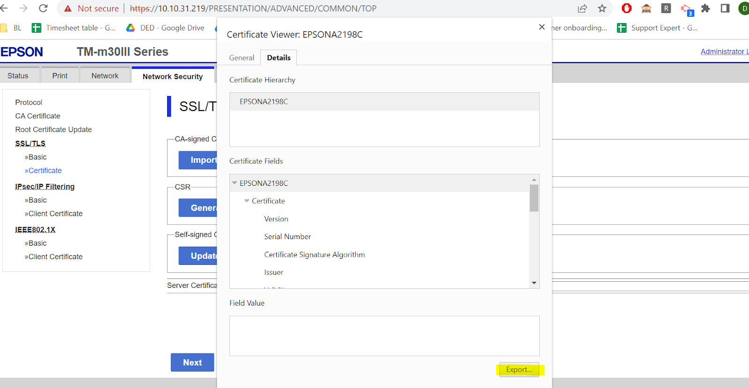
Task: Select the Details tab in Certificate Viewer
Action: (279, 58)
